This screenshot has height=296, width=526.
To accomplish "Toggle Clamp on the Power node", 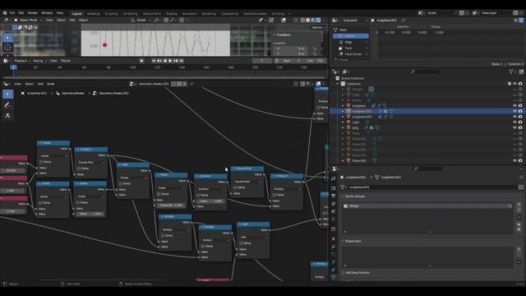I will pyautogui.click(x=159, y=194).
